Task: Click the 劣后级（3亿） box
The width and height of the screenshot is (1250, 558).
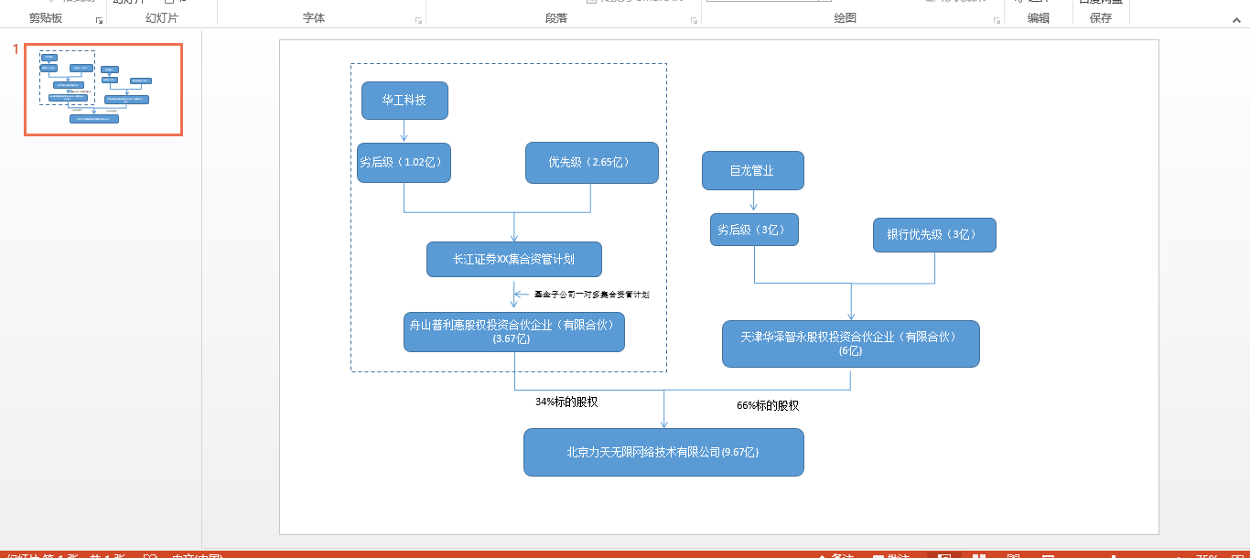Action: point(754,231)
